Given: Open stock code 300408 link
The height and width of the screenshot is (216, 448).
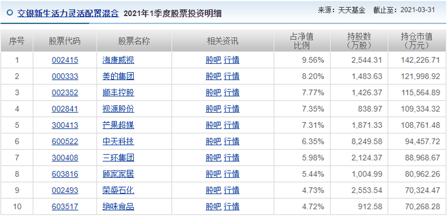Looking at the screenshot, I should (65, 158).
